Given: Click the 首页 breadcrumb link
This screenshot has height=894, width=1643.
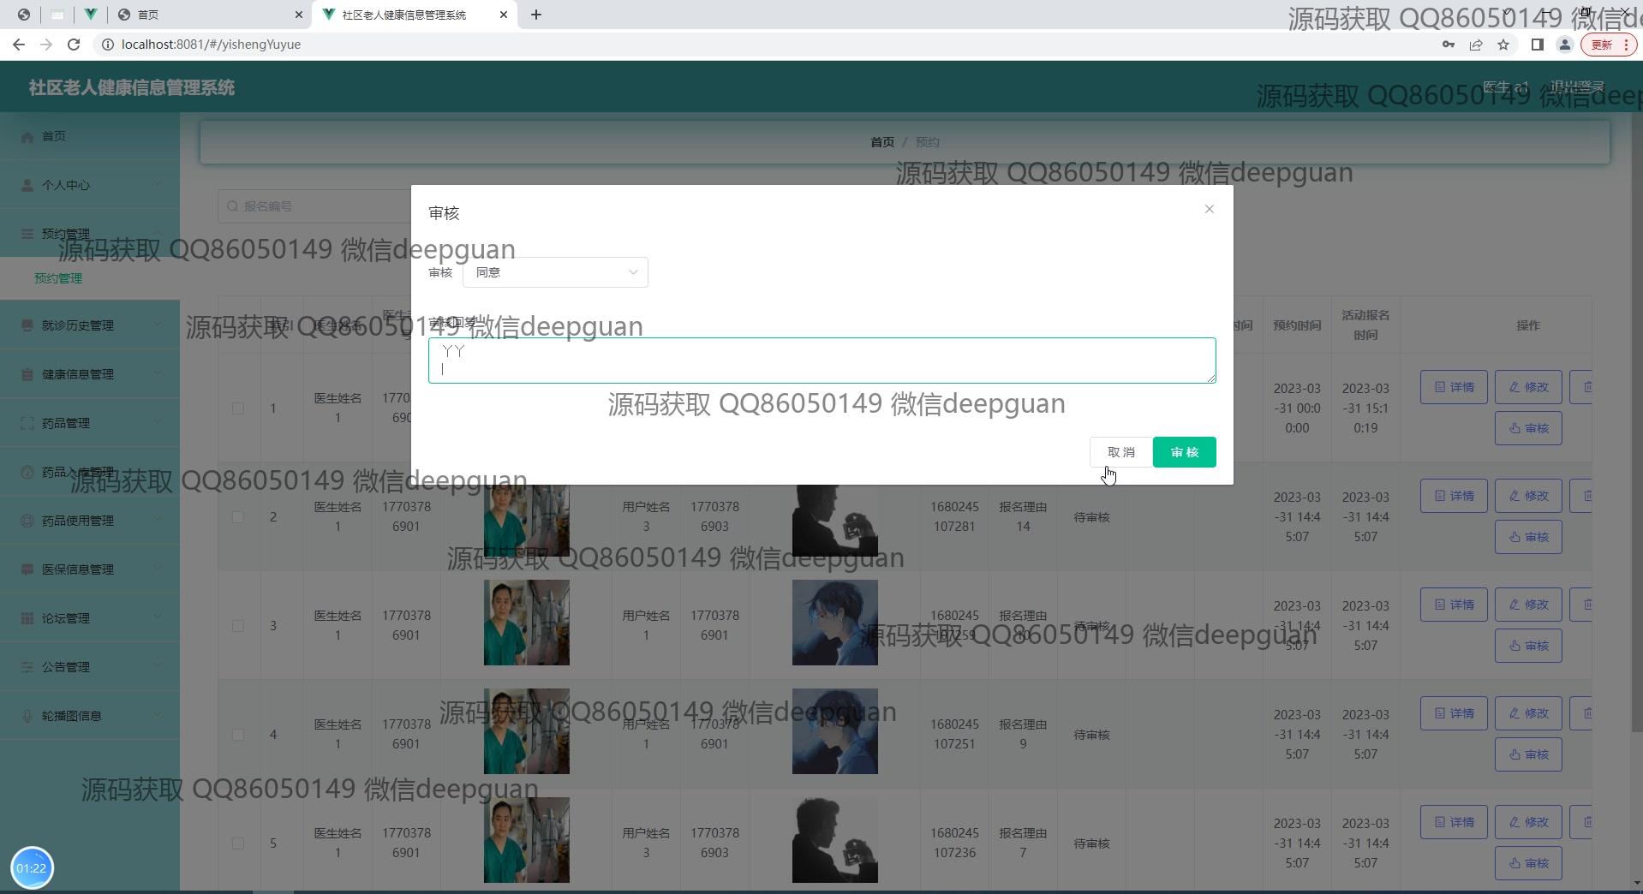Looking at the screenshot, I should tap(882, 142).
